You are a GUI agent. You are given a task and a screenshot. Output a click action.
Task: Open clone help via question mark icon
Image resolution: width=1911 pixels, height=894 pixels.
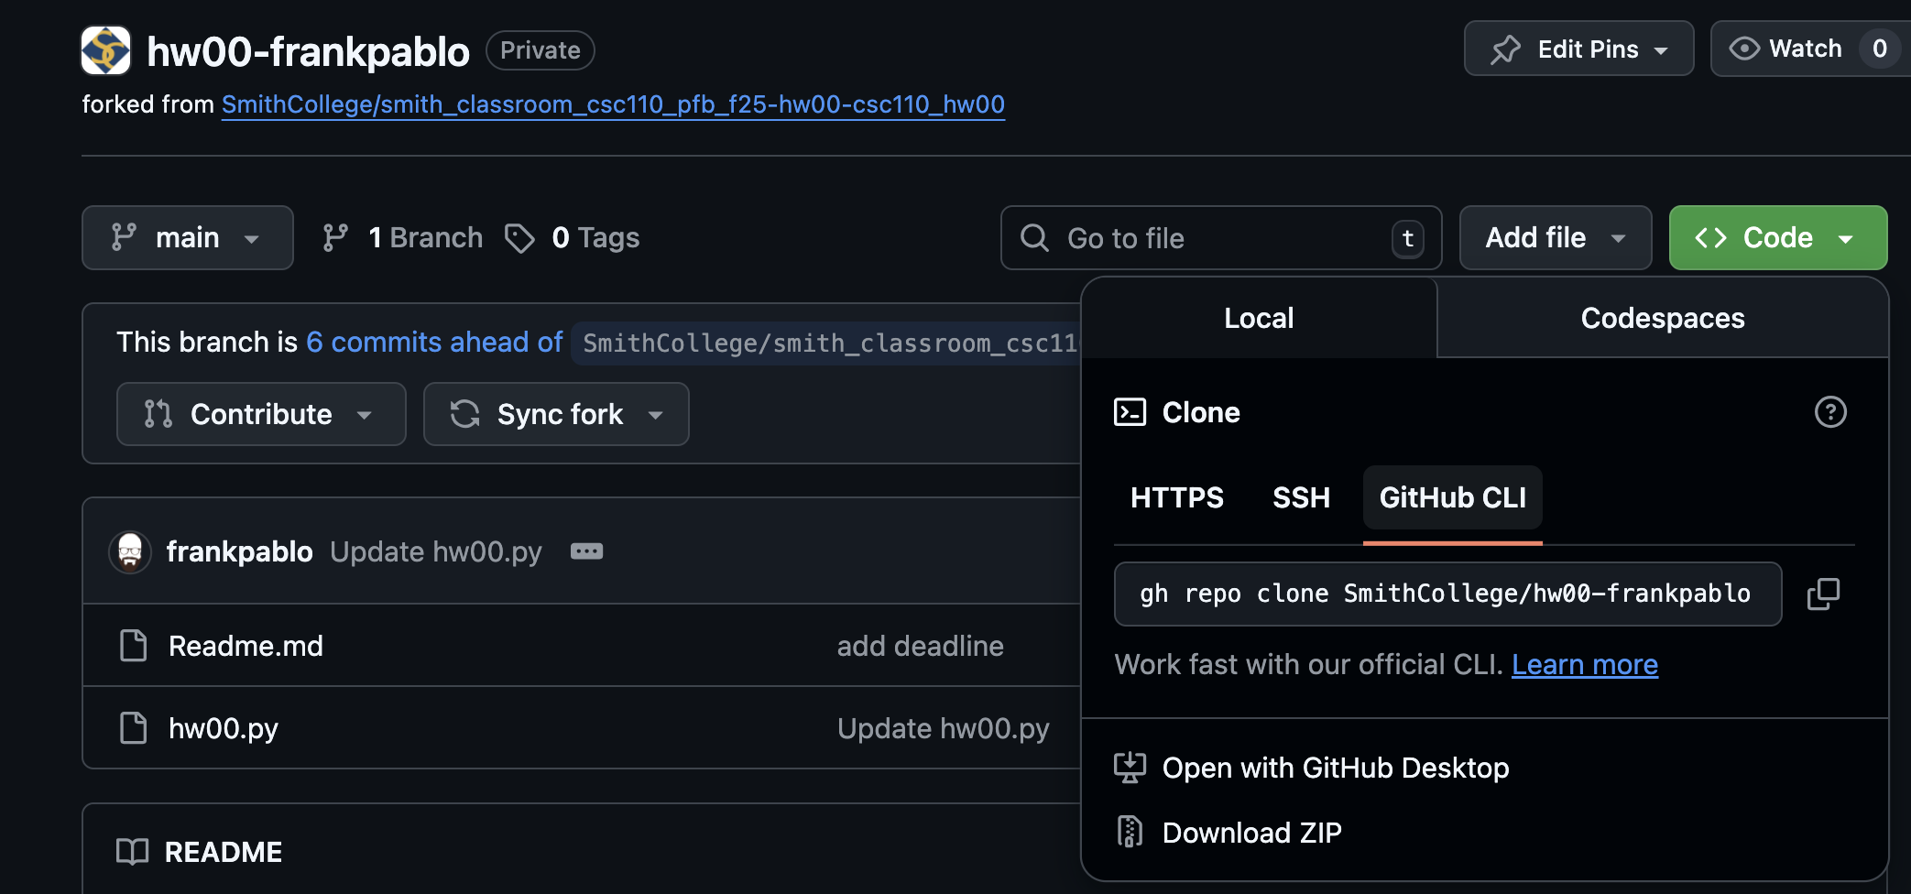pos(1831,412)
